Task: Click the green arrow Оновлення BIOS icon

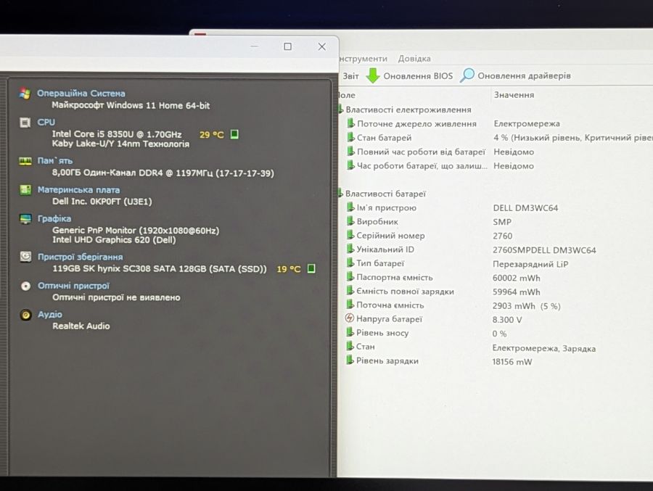Action: [x=373, y=76]
